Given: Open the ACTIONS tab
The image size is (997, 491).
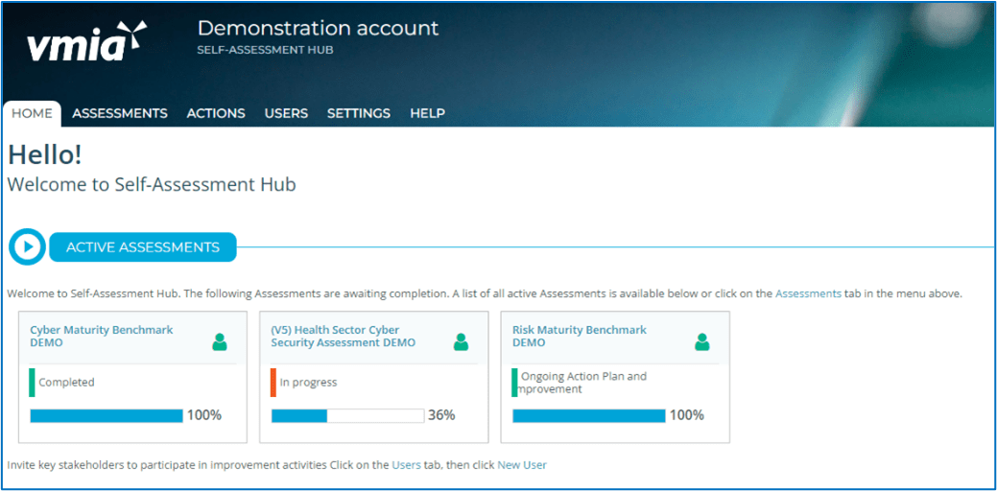Looking at the screenshot, I should coord(216,114).
